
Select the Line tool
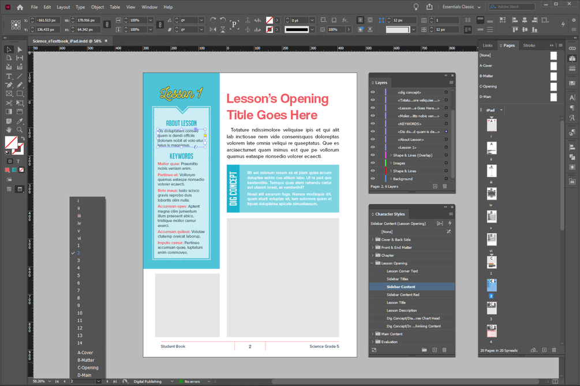coord(20,76)
